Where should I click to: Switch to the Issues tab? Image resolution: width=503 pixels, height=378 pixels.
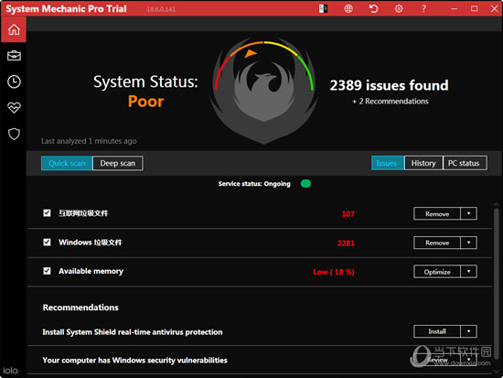pyautogui.click(x=388, y=163)
